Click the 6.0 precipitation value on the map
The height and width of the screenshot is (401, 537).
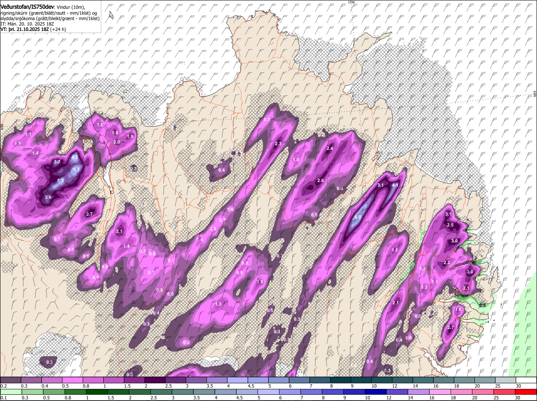pyautogui.click(x=358, y=217)
